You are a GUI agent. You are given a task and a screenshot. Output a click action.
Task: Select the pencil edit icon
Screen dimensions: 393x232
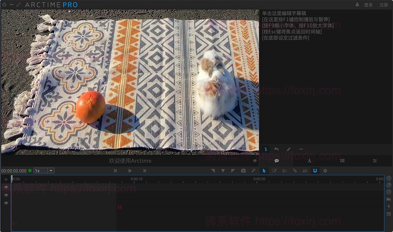click(289, 149)
